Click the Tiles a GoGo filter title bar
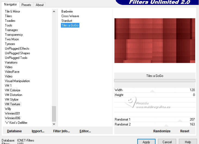Image resolution: width=199 pixels, height=144 pixels. (155, 76)
